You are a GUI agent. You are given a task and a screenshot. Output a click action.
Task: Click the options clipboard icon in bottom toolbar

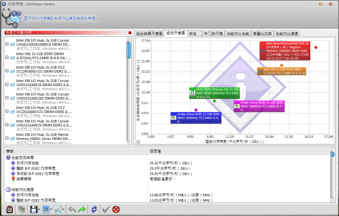click(10, 210)
